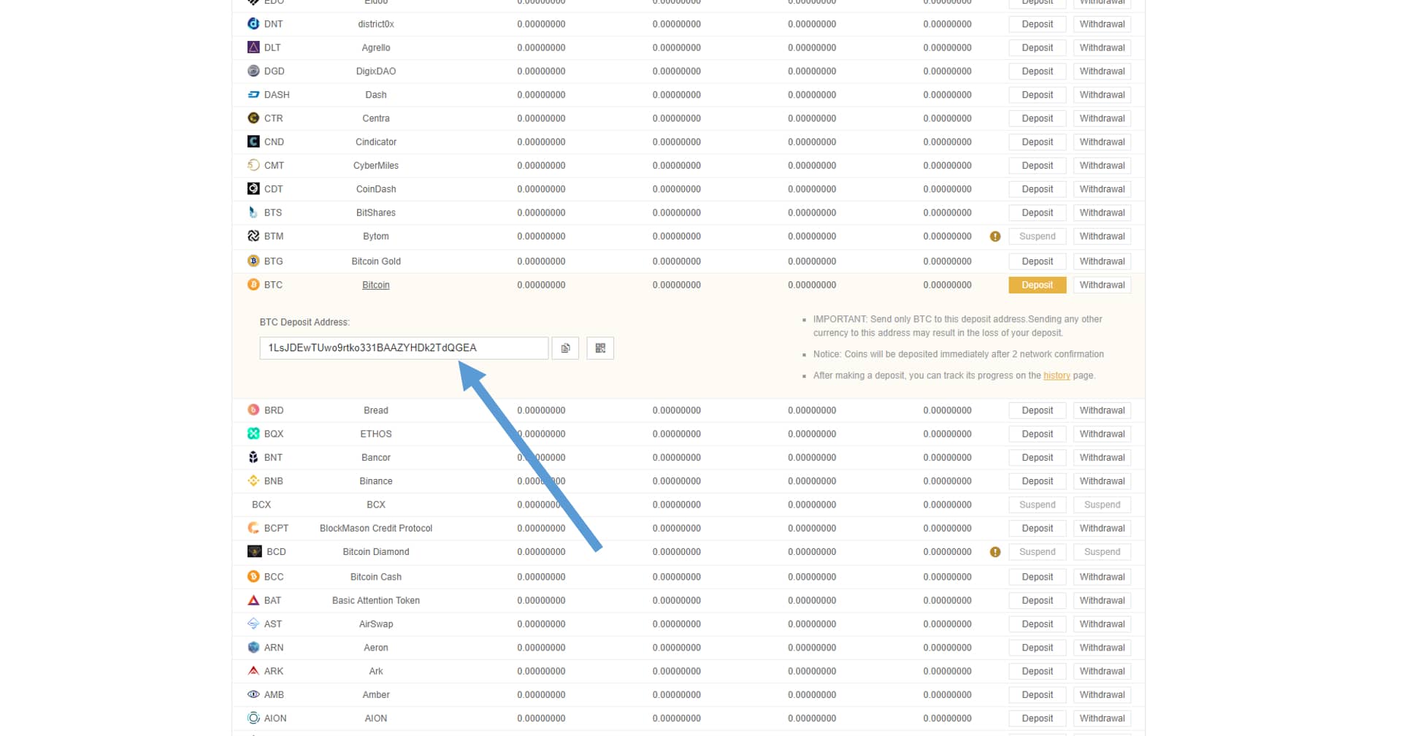Screen dimensions: 1407x736
Task: Click Withdrawal for Cindicator
Action: coord(1103,142)
